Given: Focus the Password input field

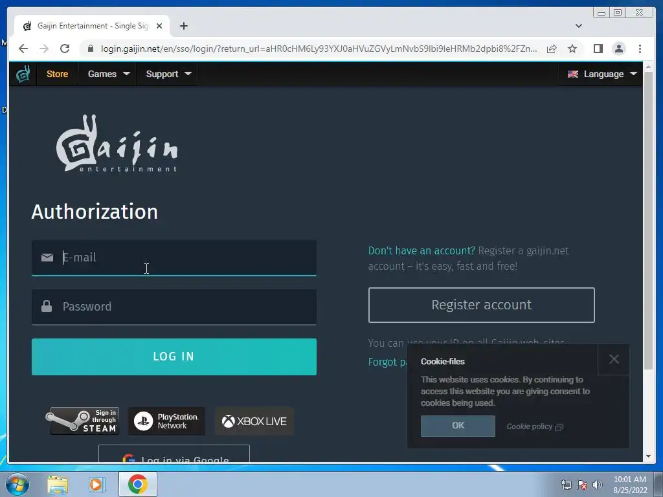Looking at the screenshot, I should 174,307.
